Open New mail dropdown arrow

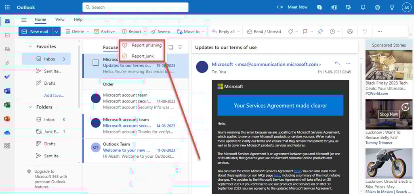tap(56, 31)
